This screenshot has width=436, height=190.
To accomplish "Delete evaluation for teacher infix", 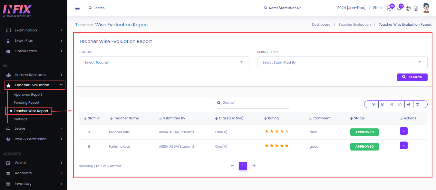I will [403, 131].
